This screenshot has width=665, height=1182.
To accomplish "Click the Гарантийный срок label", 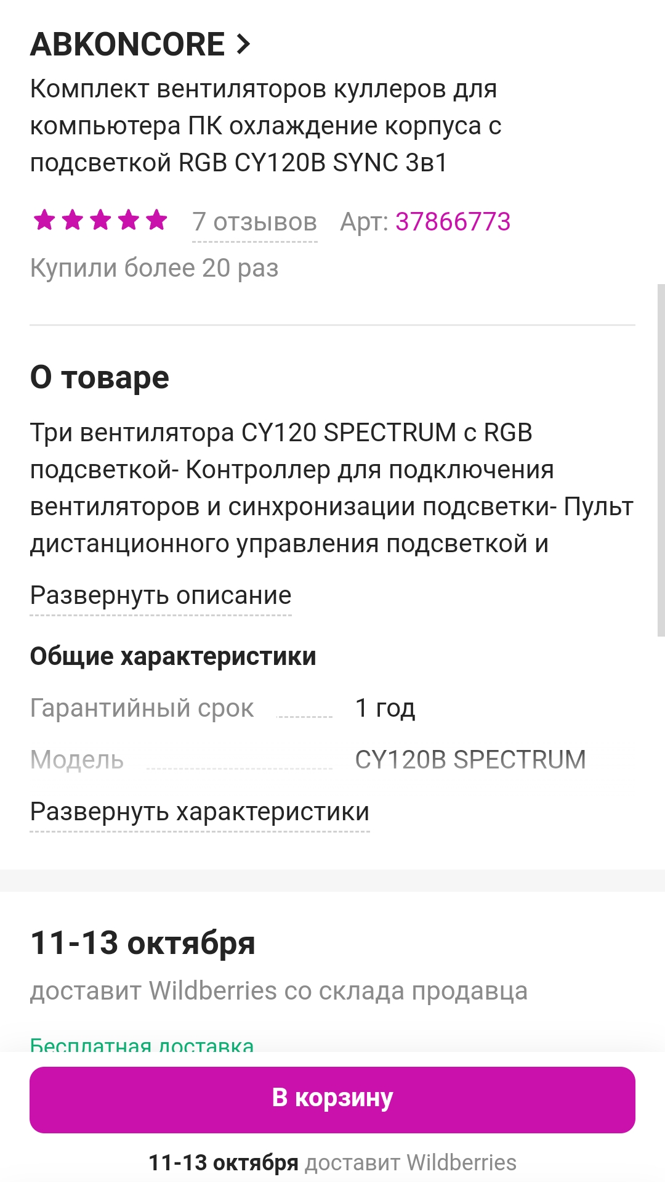I will (142, 709).
